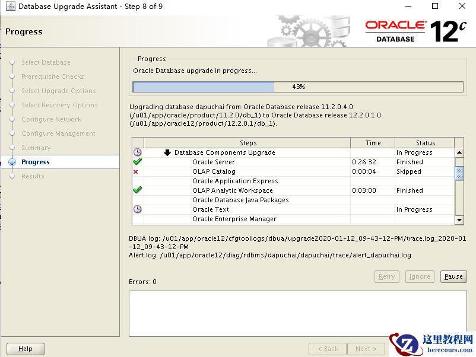Click the Oracle Server row name

214,162
